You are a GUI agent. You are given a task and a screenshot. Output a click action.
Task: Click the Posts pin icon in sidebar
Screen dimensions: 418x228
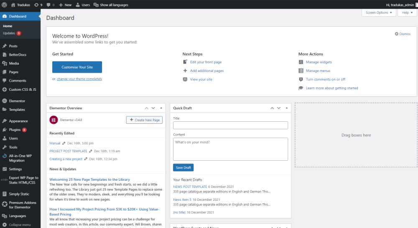coord(5,46)
